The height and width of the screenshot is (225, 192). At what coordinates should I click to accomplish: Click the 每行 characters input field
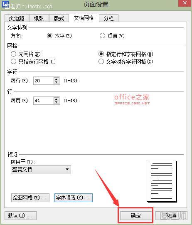[44, 81]
